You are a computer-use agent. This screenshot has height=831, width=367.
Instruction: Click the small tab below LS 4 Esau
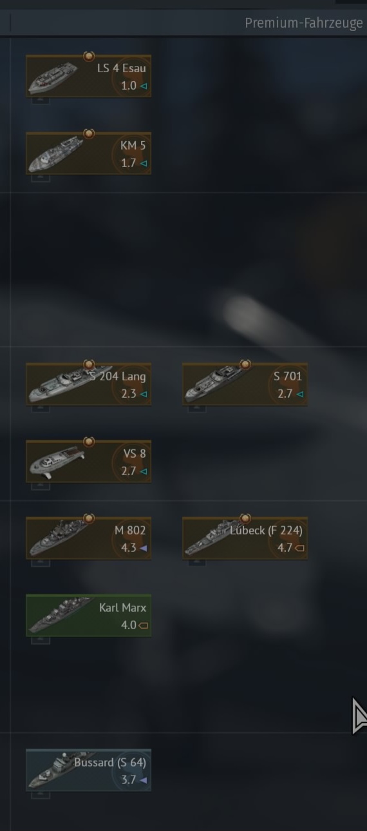[x=40, y=101]
